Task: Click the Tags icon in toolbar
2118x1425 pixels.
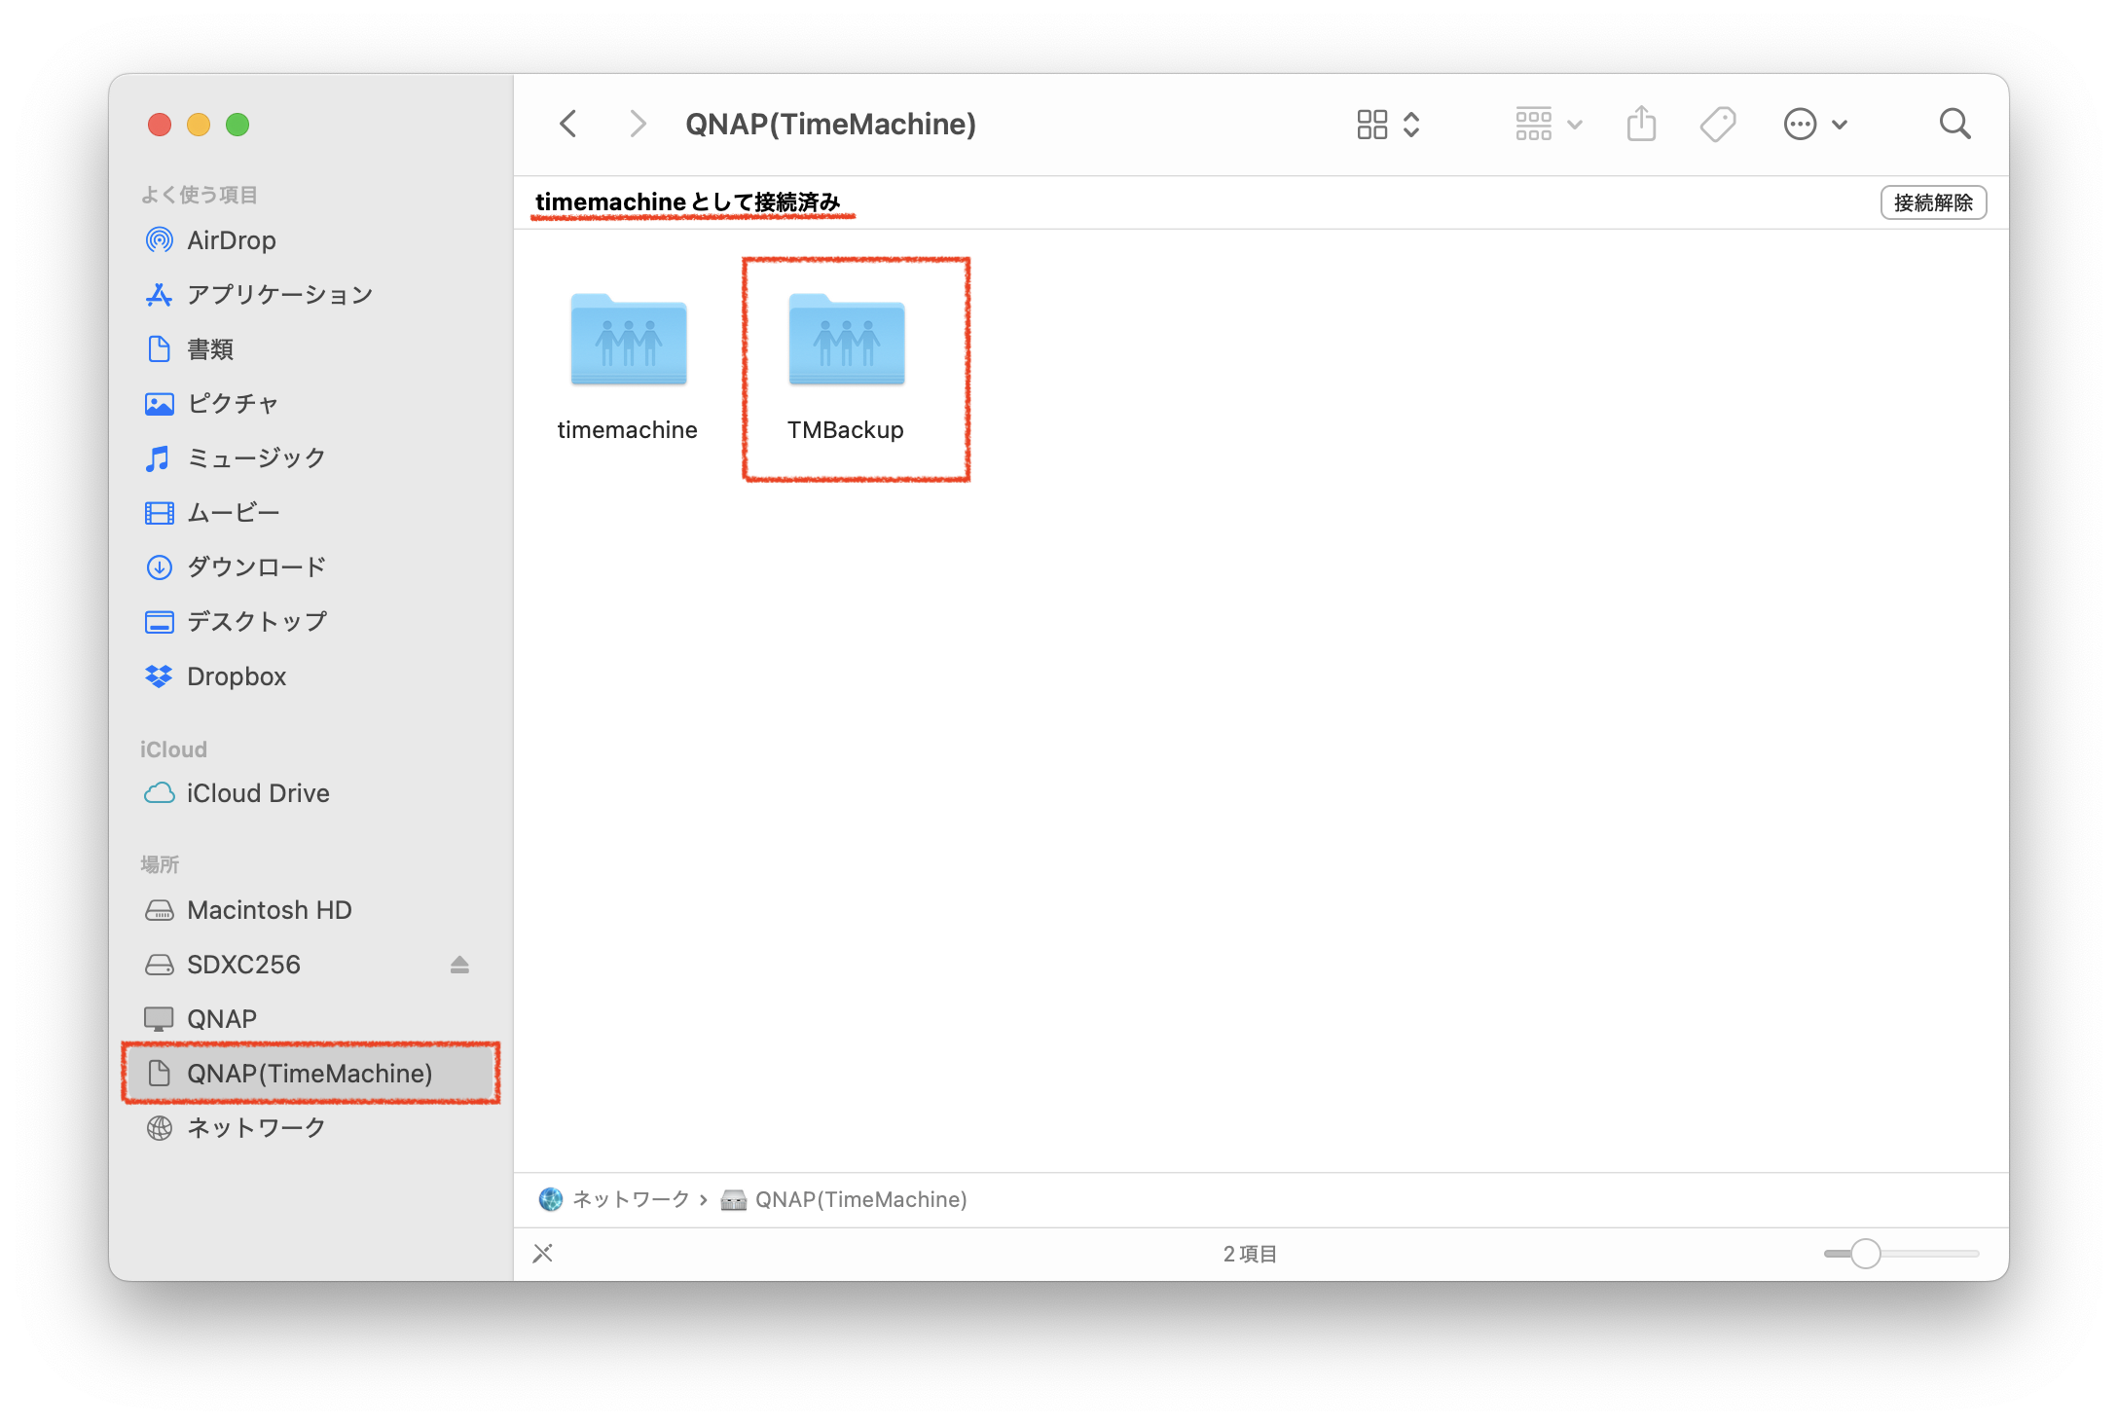Action: click(1717, 125)
